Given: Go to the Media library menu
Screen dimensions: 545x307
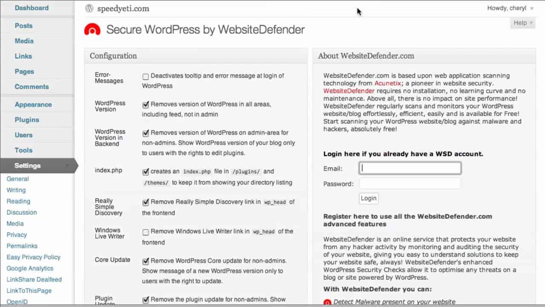Looking at the screenshot, I should (24, 41).
